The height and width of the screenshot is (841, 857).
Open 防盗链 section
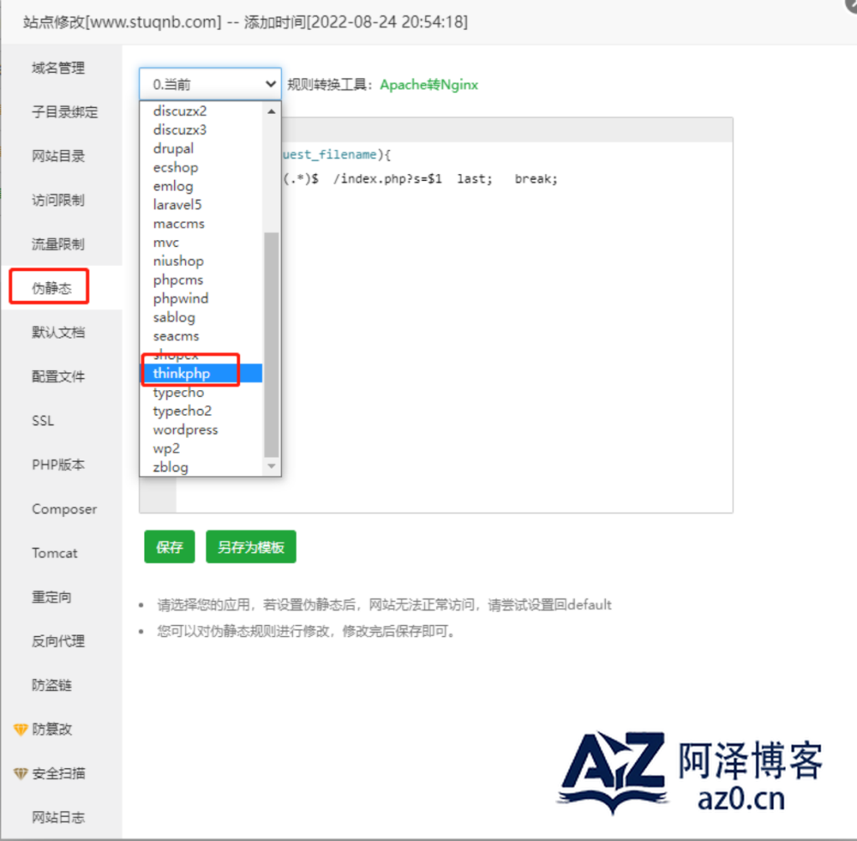point(51,685)
